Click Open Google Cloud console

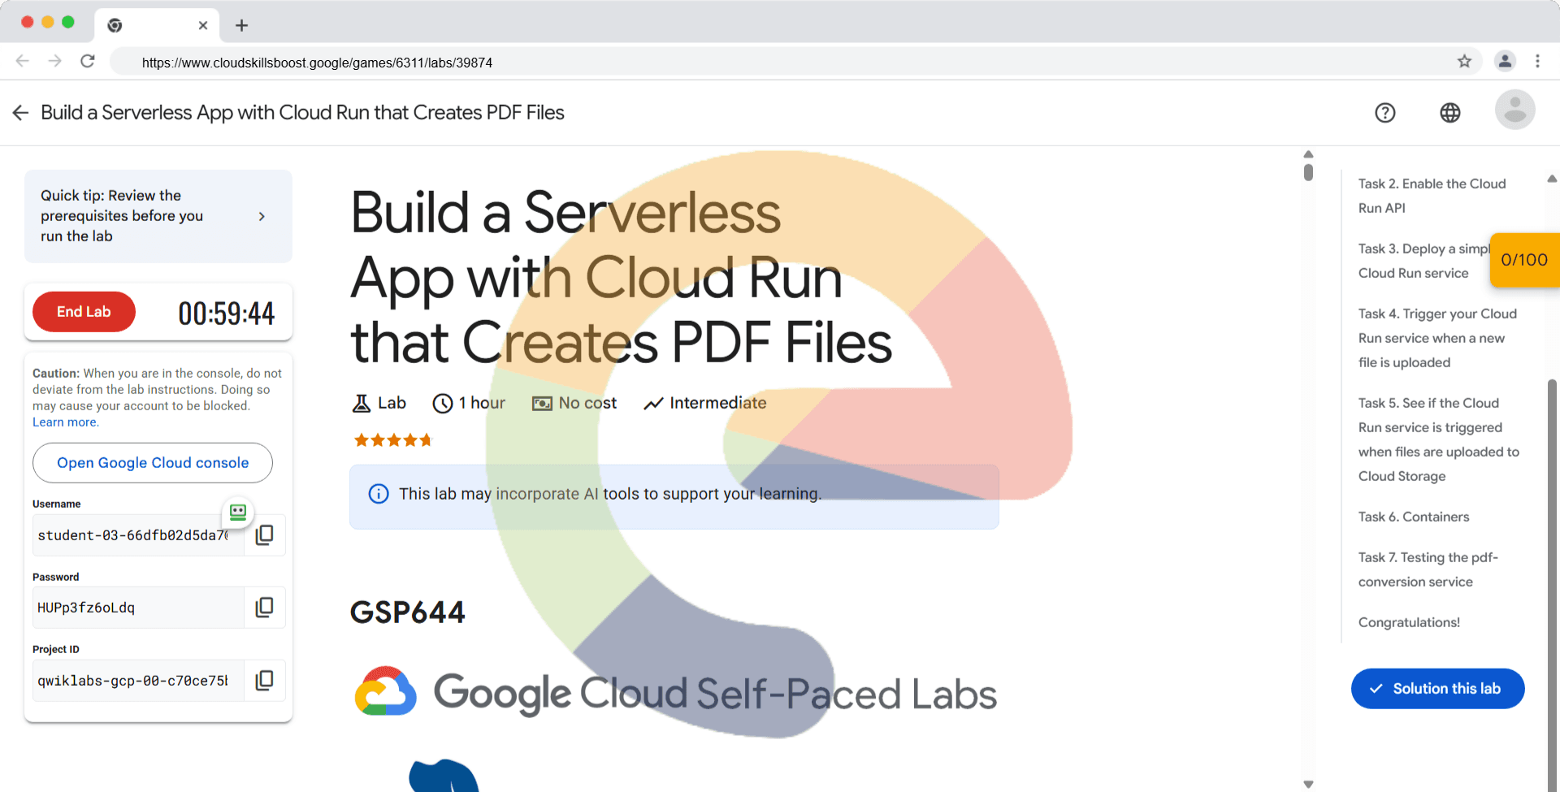point(153,463)
